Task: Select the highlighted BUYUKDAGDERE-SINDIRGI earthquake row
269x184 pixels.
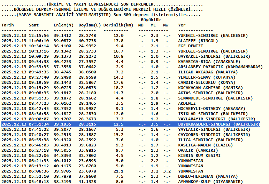Action: click(x=131, y=124)
